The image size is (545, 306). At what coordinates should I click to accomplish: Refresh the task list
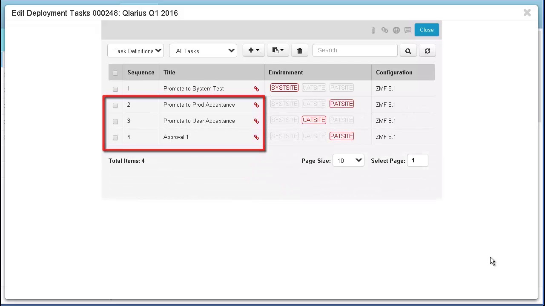pyautogui.click(x=427, y=51)
